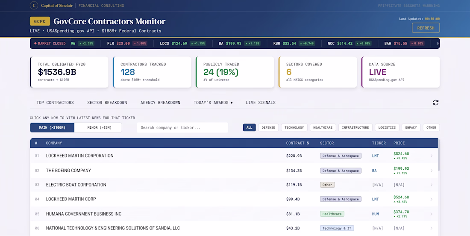Click $374.78 price in Humana row
Image resolution: width=470 pixels, height=236 pixels.
coord(401,212)
